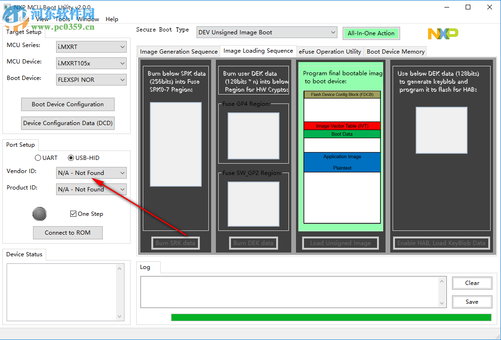Open Device Configuration Data (DCD)
This screenshot has width=501, height=340.
[67, 123]
